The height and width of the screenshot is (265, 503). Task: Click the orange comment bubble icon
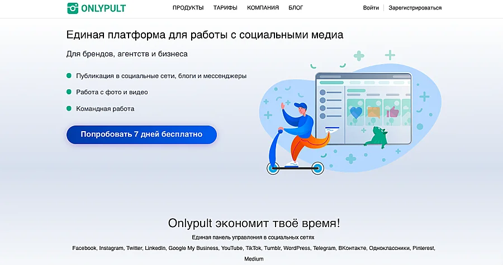pyautogui.click(x=374, y=113)
